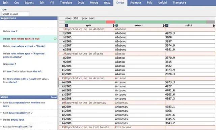This screenshot has height=130, width=216.
Task: Switch to the Transpose tab
Action: (x=179, y=3)
